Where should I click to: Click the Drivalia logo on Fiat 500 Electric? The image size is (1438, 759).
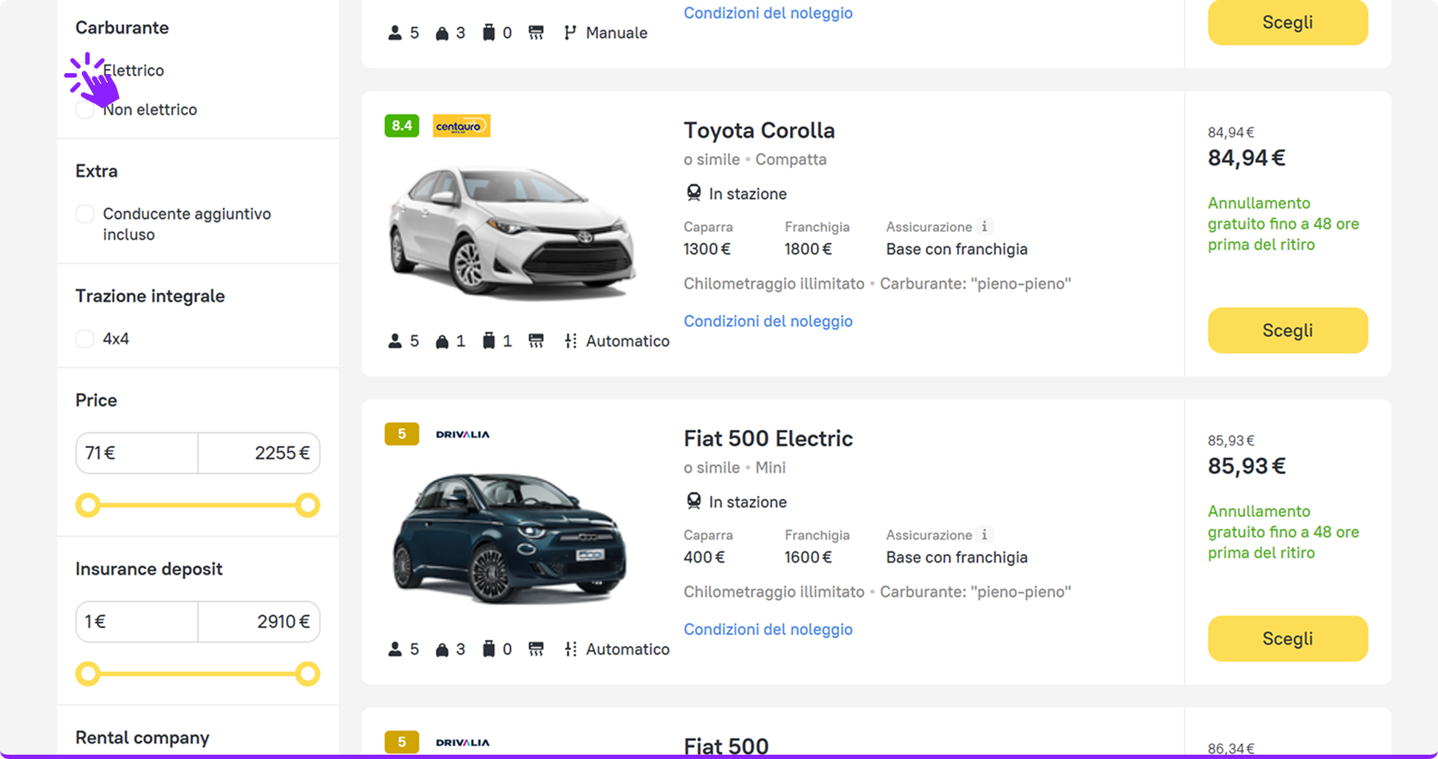click(x=463, y=434)
